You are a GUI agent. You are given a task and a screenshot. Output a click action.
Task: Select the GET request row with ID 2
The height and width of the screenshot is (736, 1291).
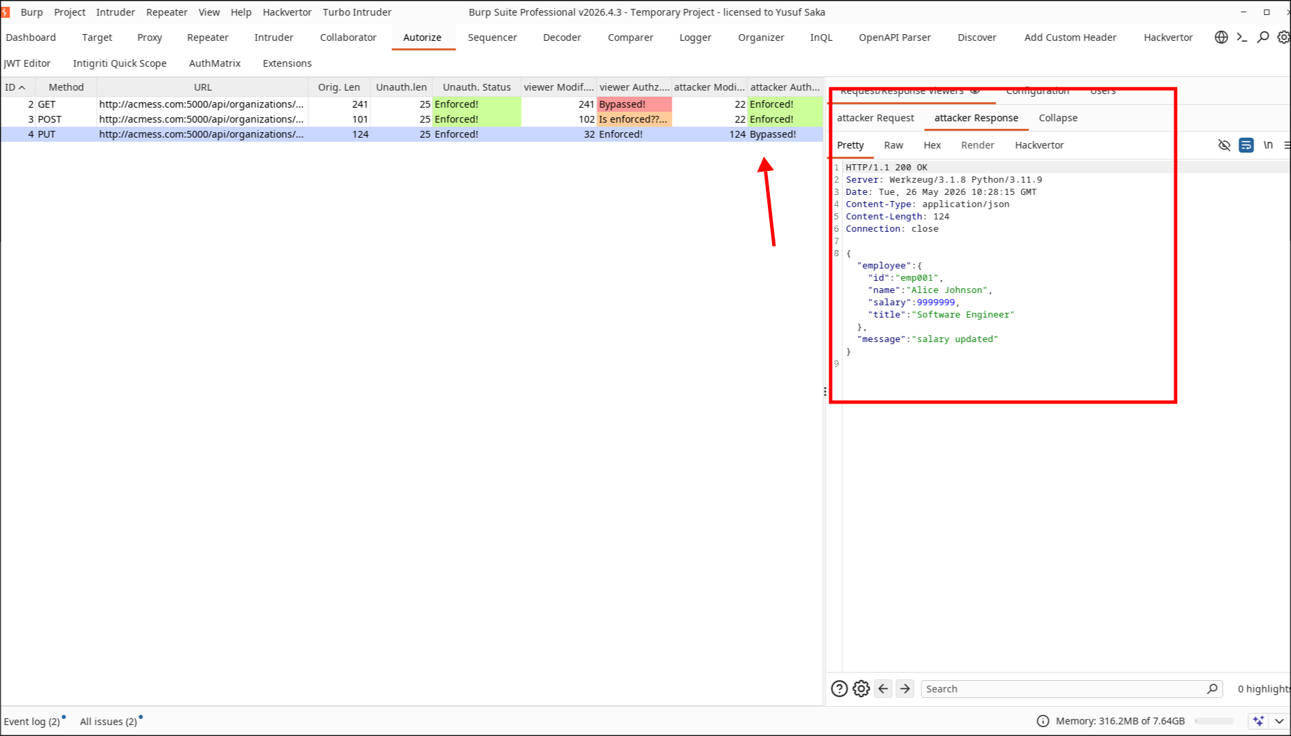(412, 104)
